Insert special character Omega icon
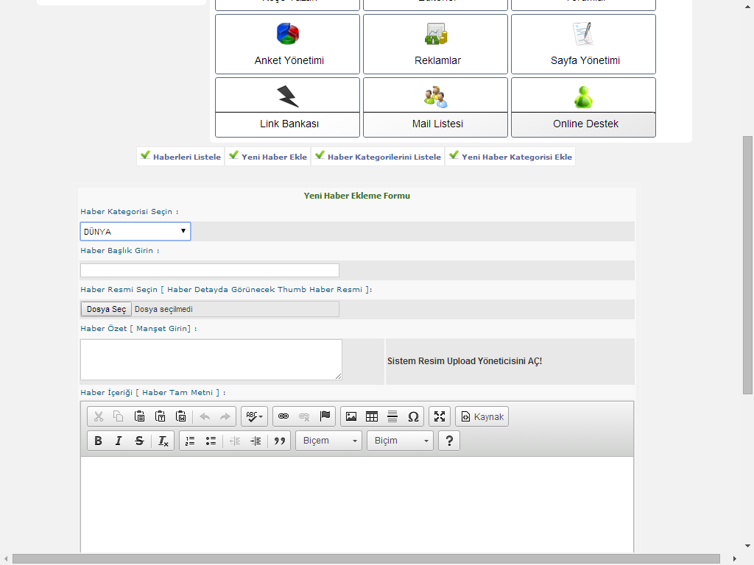This screenshot has width=754, height=565. [413, 416]
